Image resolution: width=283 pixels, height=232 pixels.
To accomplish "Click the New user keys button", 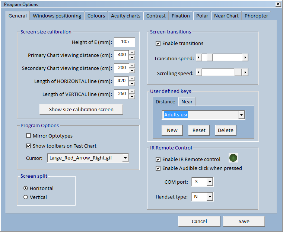I will coord(172,130).
